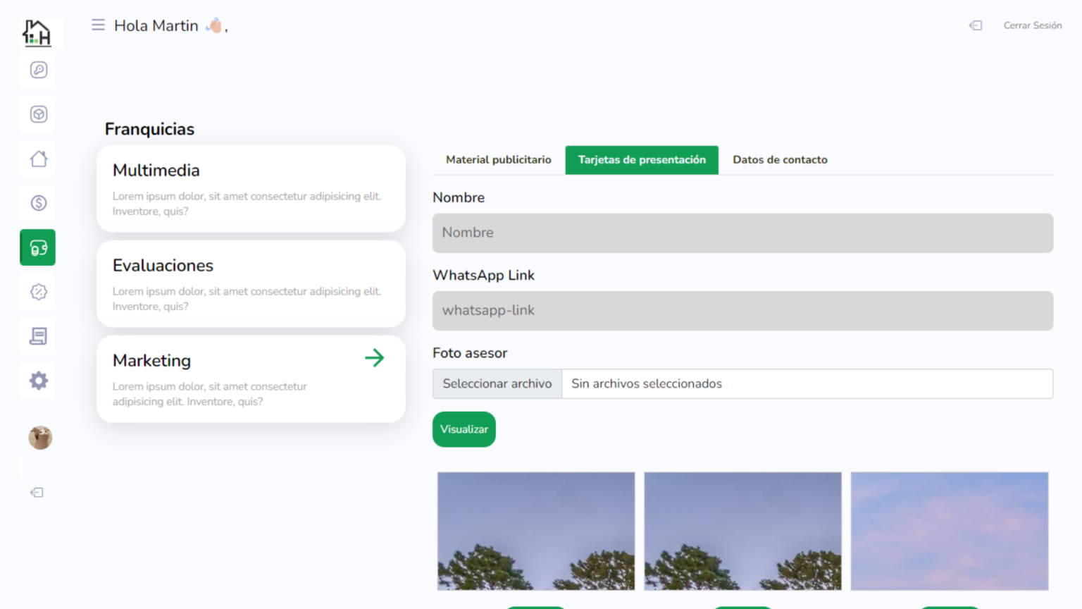Select the green franchises sidebar icon
Screen dimensions: 1082x609
pyautogui.click(x=38, y=247)
